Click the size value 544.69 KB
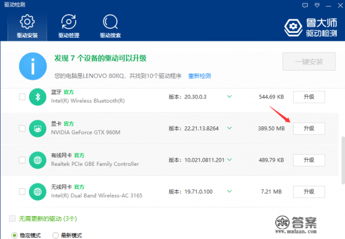345x239 pixels. point(271,97)
